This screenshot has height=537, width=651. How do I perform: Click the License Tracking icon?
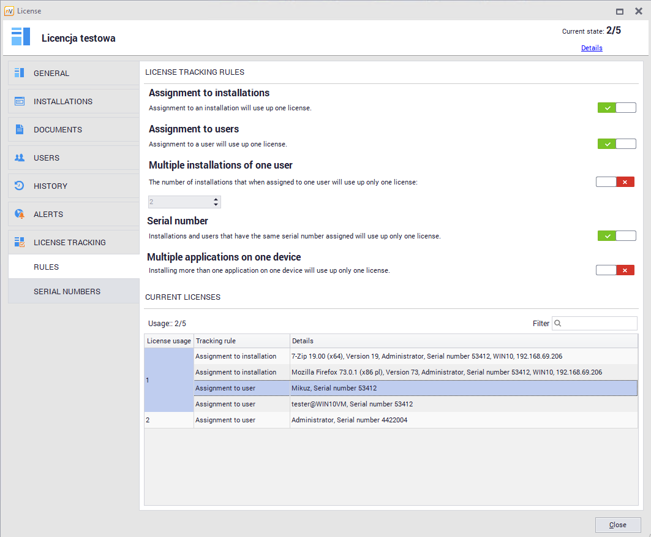pyautogui.click(x=20, y=242)
